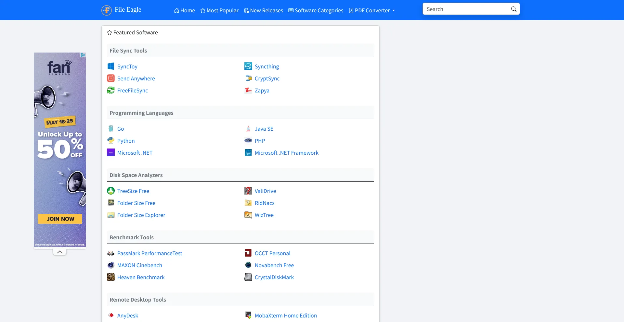Open the WizTree link
624x322 pixels.
pyautogui.click(x=264, y=215)
